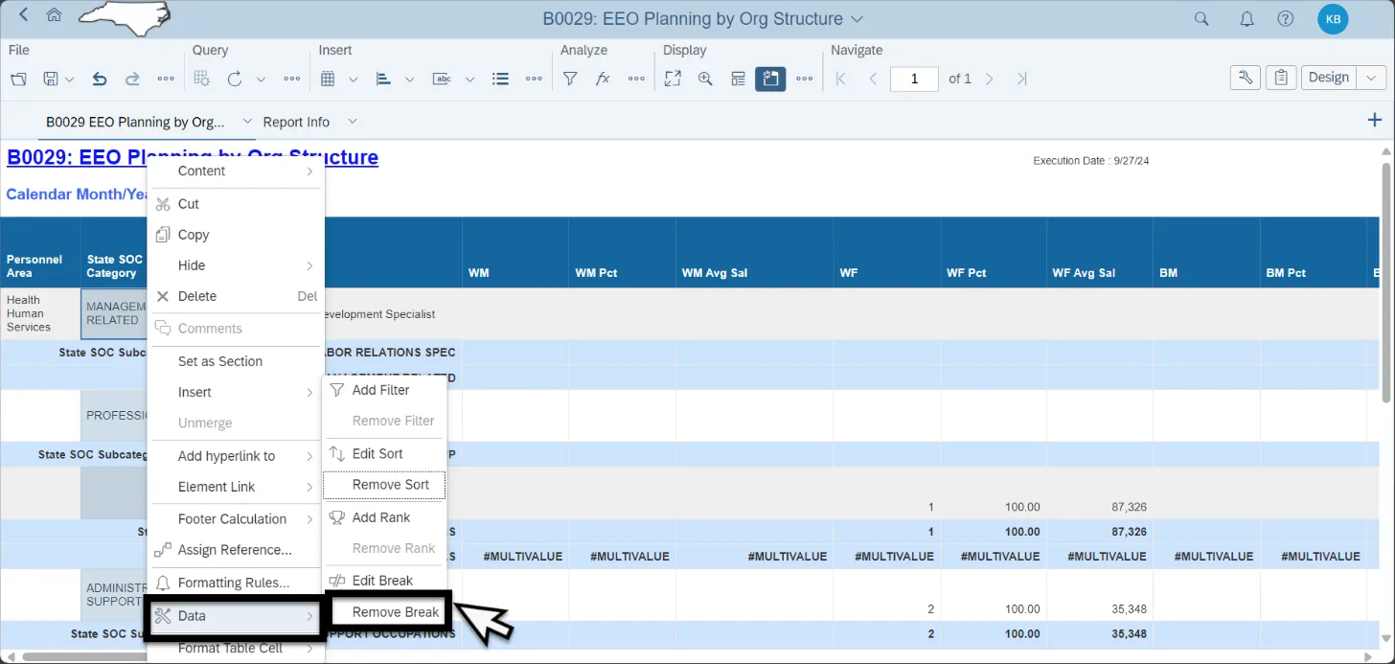Toggle the highlighted freeze header button
The height and width of the screenshot is (664, 1395).
[770, 79]
